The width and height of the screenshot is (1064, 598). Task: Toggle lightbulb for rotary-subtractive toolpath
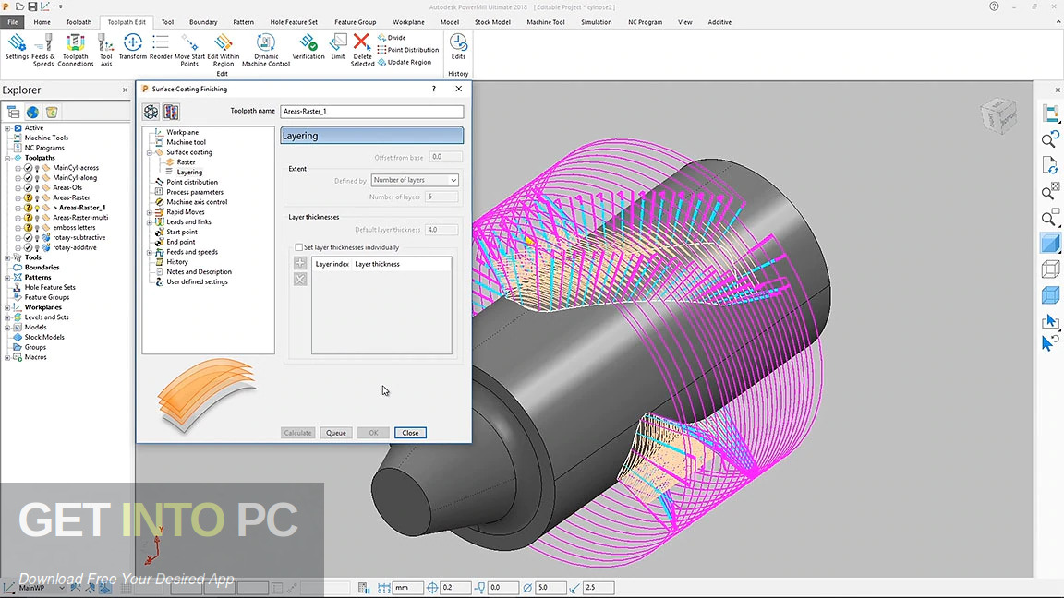tap(37, 238)
